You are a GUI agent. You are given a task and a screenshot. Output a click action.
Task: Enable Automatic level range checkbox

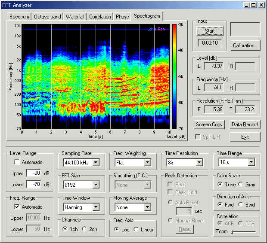coord(17,162)
